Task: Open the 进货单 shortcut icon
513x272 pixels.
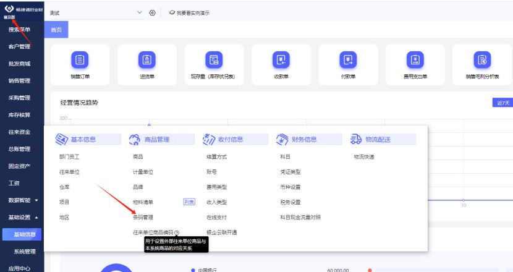Action: 147,61
